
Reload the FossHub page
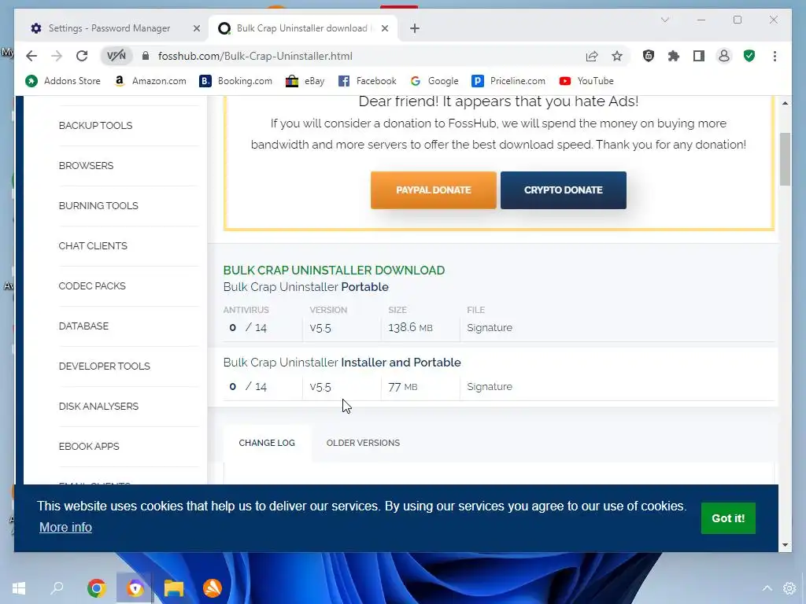(x=82, y=56)
